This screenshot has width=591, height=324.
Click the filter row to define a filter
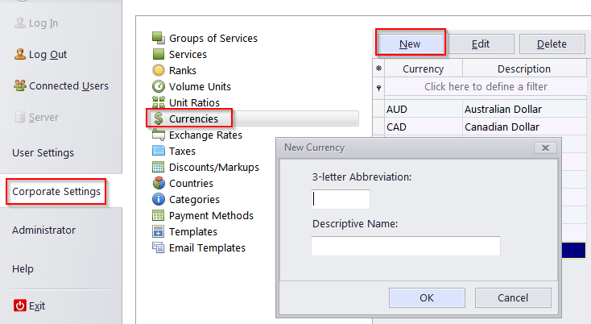(x=486, y=87)
